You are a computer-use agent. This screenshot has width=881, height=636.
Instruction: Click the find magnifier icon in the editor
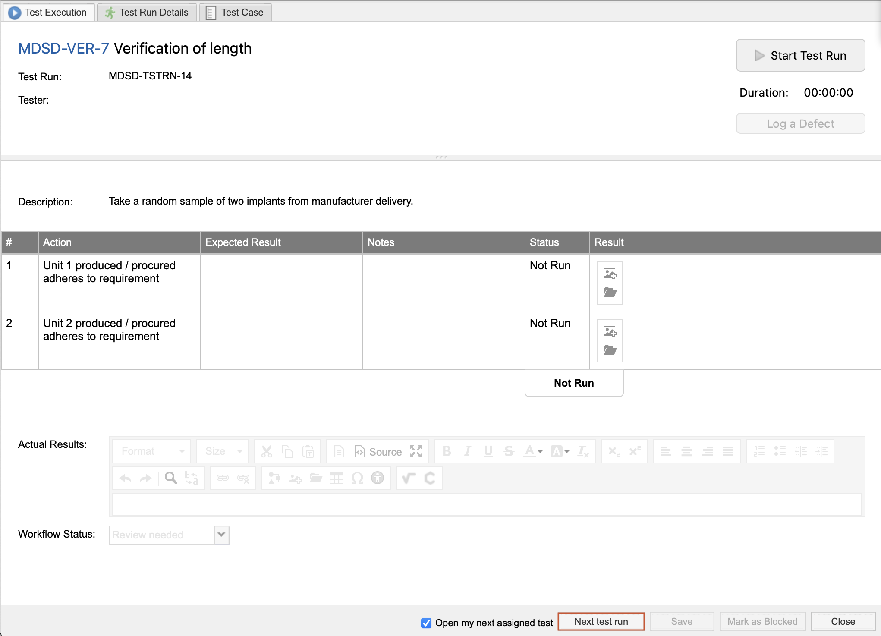click(171, 478)
